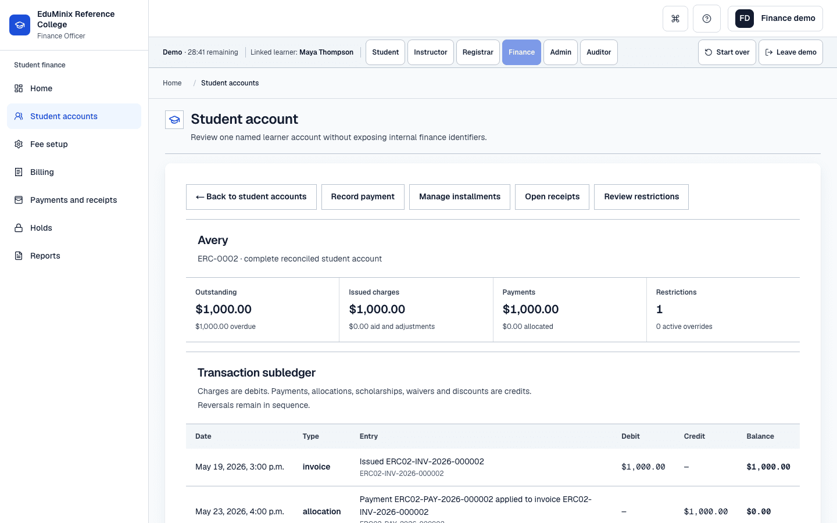Click the Review restrictions button
The width and height of the screenshot is (837, 523).
(641, 197)
